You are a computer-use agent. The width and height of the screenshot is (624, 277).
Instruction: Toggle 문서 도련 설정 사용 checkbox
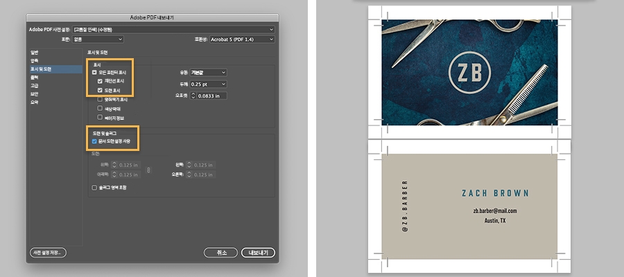coord(94,141)
